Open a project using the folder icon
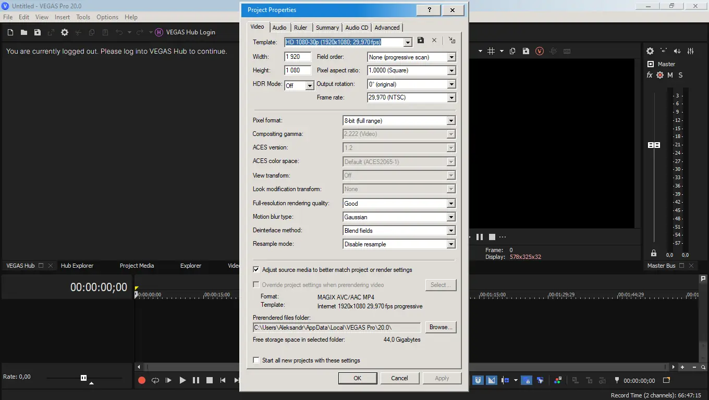The image size is (709, 400). tap(24, 32)
